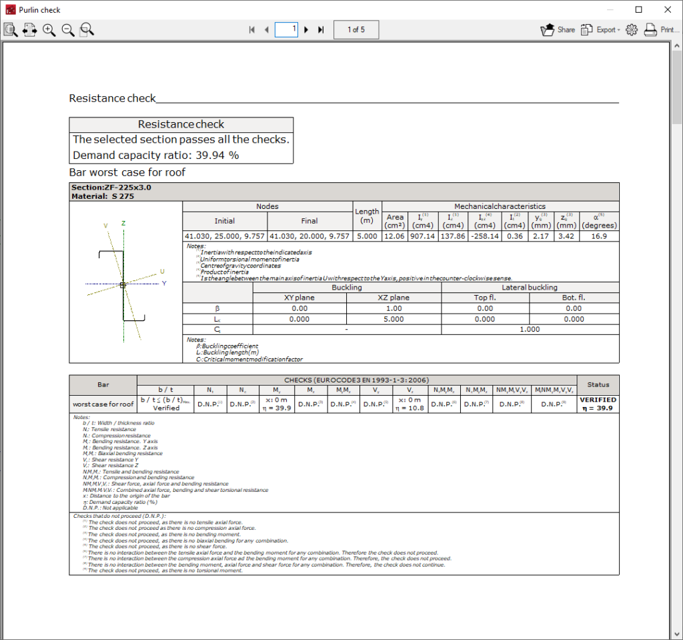
Task: Print the report
Action: pyautogui.click(x=661, y=29)
